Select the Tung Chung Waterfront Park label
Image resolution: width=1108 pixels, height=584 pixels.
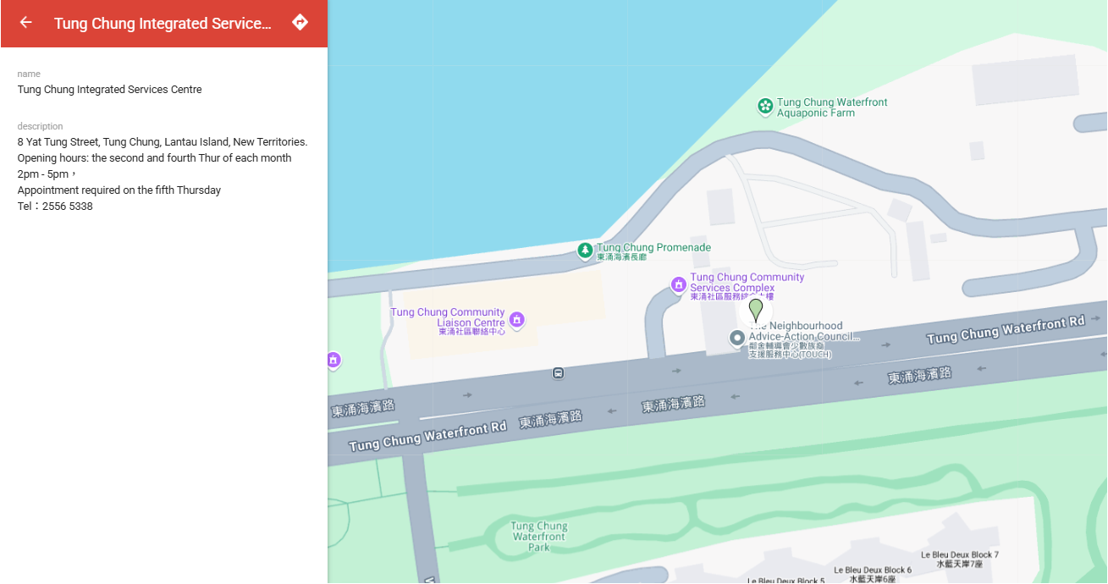click(x=539, y=537)
